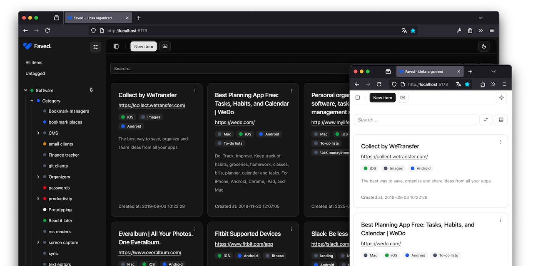The height and width of the screenshot is (266, 533).
Task: Click localhost address bar in light window
Action: pyautogui.click(x=428, y=84)
